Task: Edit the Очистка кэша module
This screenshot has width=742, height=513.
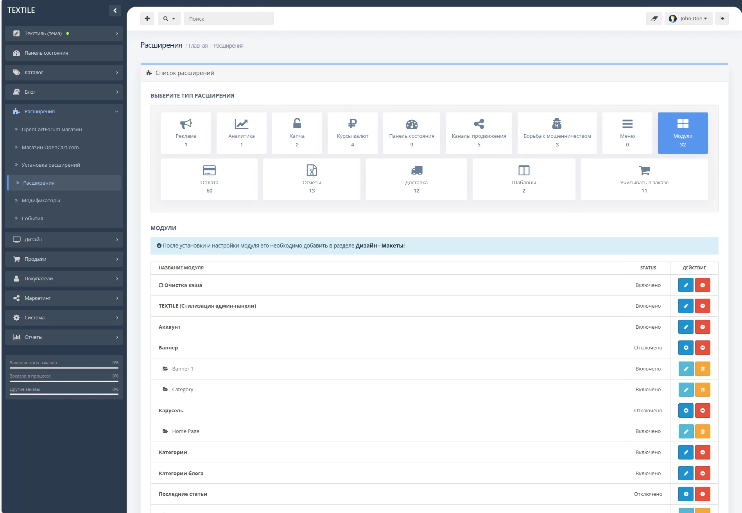Action: click(686, 285)
